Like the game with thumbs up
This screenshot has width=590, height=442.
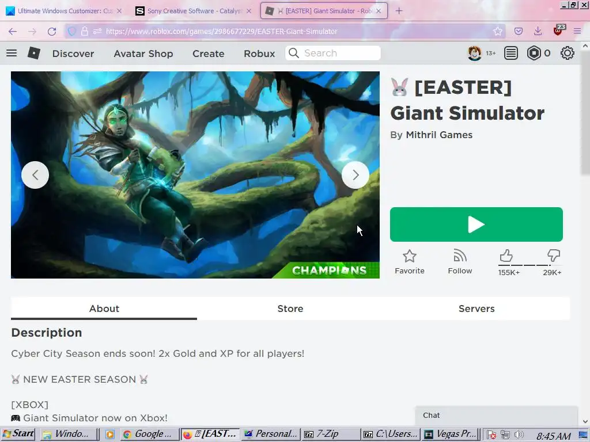[x=506, y=256]
